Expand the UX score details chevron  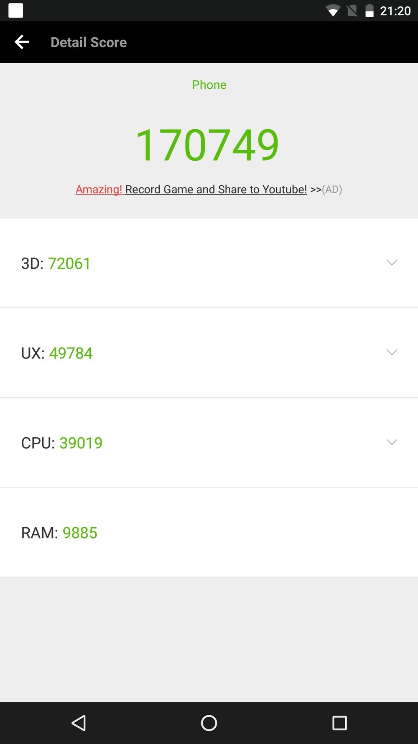392,352
